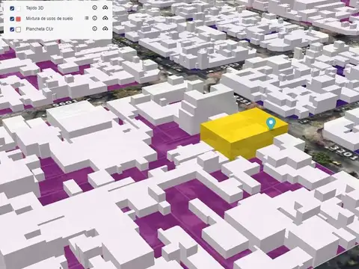
Task: Download the Tejido 3D layer
Action: 105,7
